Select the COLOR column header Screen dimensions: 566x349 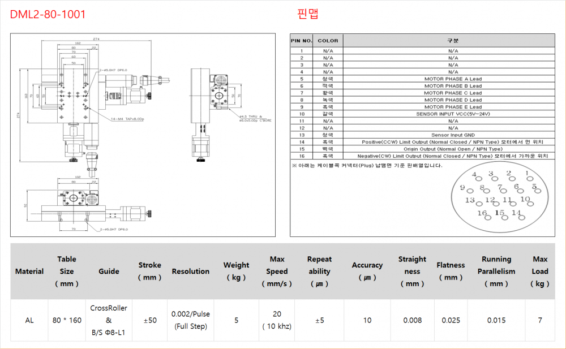[328, 41]
